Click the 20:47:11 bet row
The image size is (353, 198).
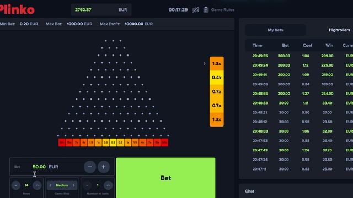coord(299,169)
